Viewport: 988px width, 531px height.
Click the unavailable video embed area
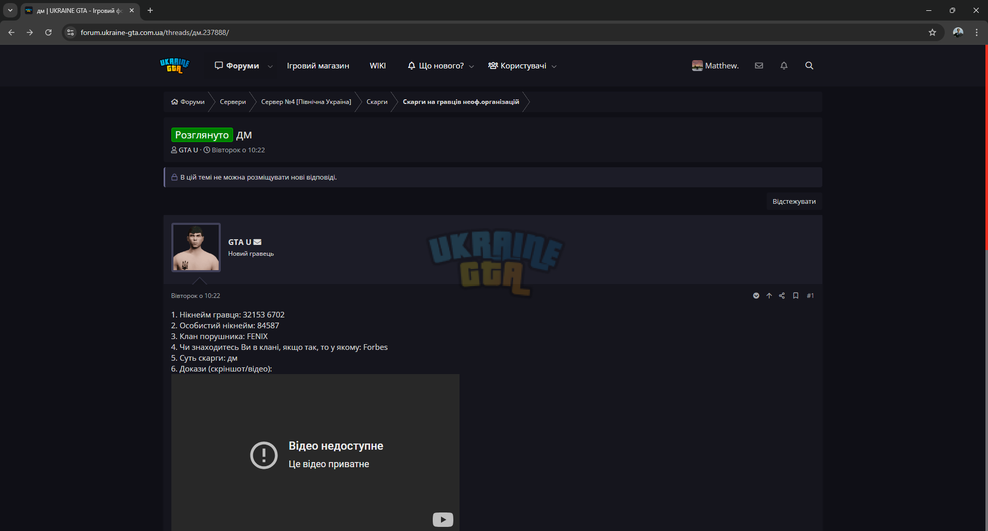pyautogui.click(x=315, y=453)
